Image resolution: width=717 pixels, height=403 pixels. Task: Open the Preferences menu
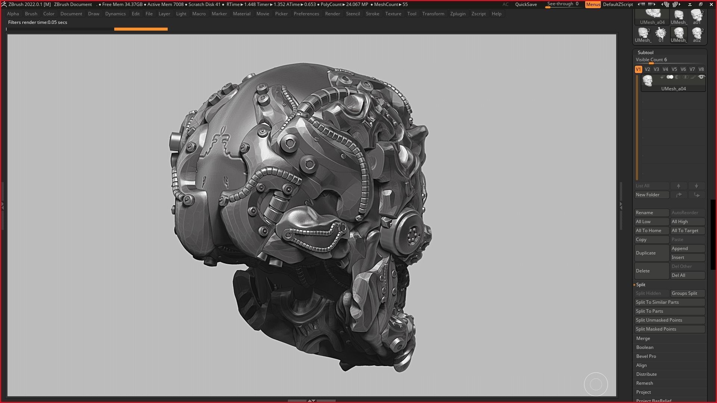pyautogui.click(x=306, y=14)
